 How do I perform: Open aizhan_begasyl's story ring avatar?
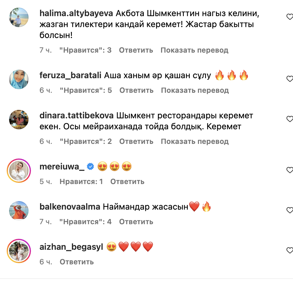coord(19,251)
